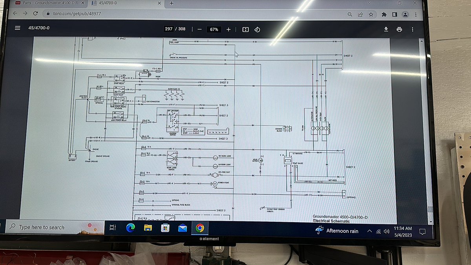Open the Chrome side panel

[394, 14]
